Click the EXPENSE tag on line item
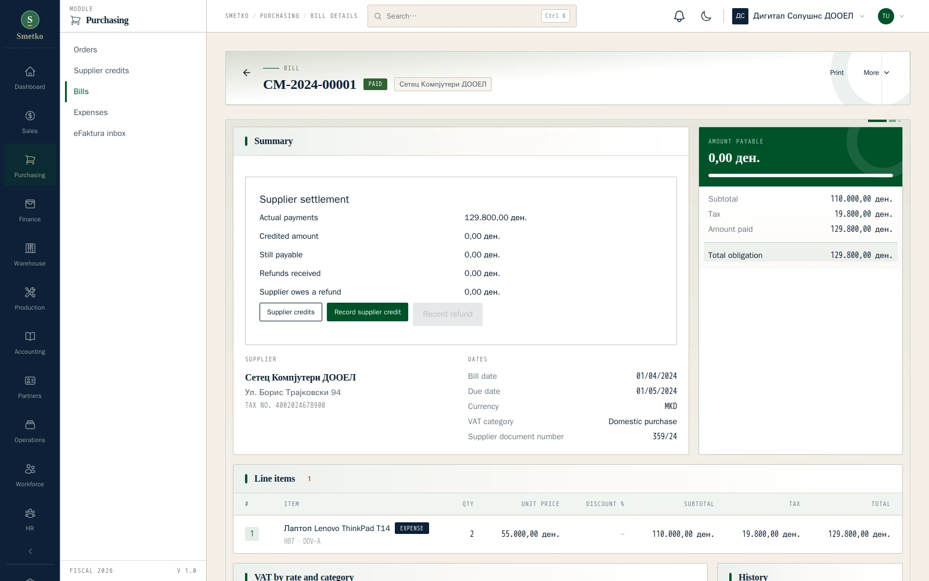 click(412, 528)
